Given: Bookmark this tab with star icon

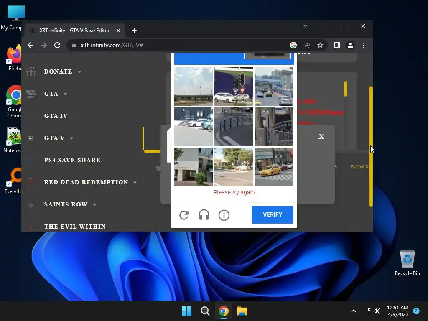Looking at the screenshot, I should coord(320,45).
